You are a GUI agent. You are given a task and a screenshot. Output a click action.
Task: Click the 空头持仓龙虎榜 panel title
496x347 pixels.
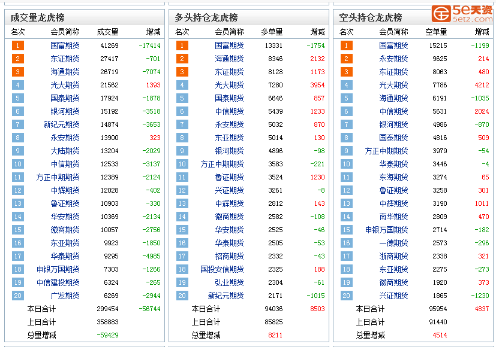[371, 18]
